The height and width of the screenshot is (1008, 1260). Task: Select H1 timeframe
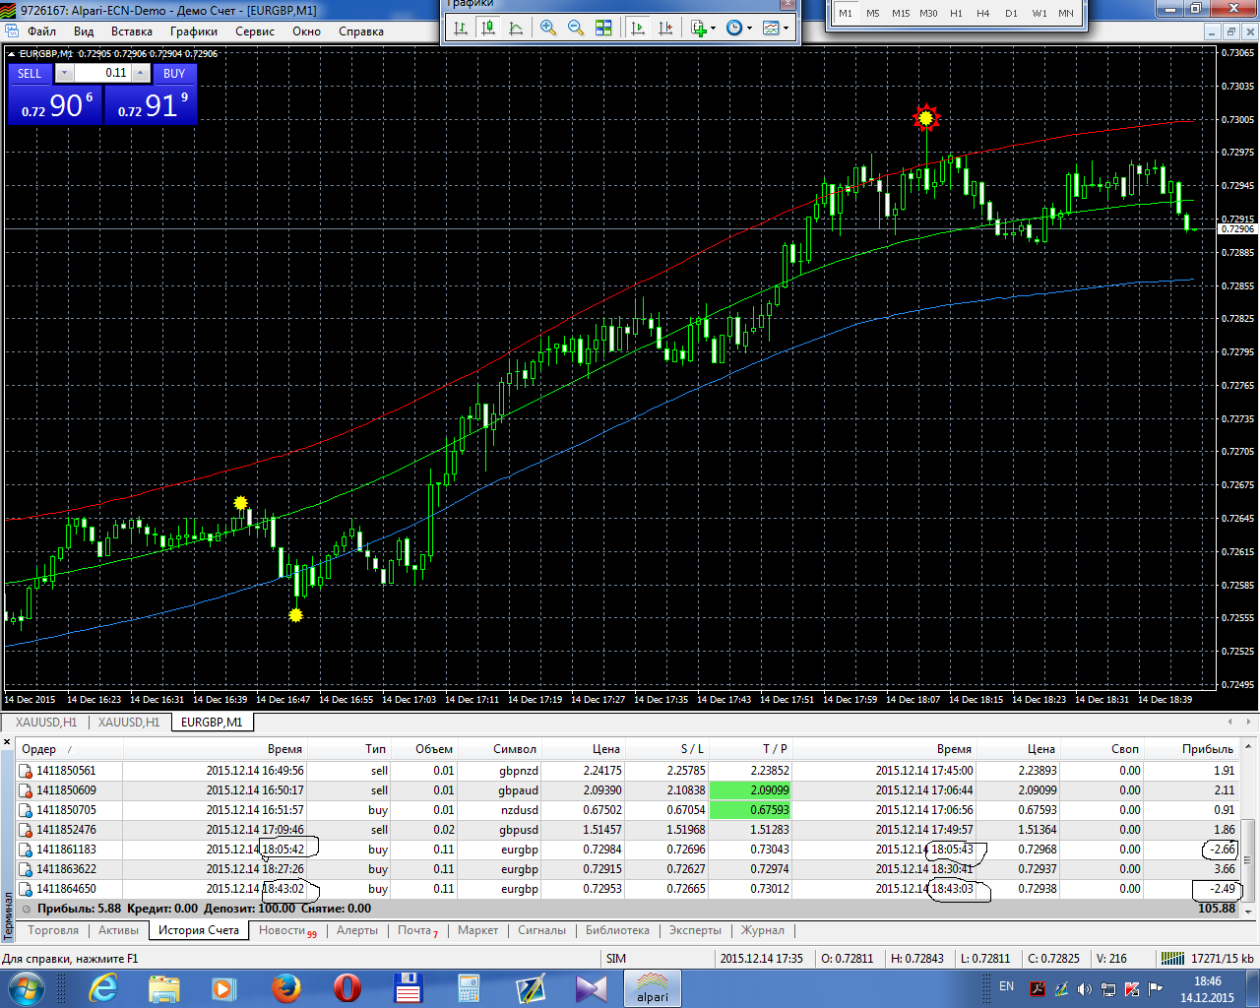click(x=956, y=14)
